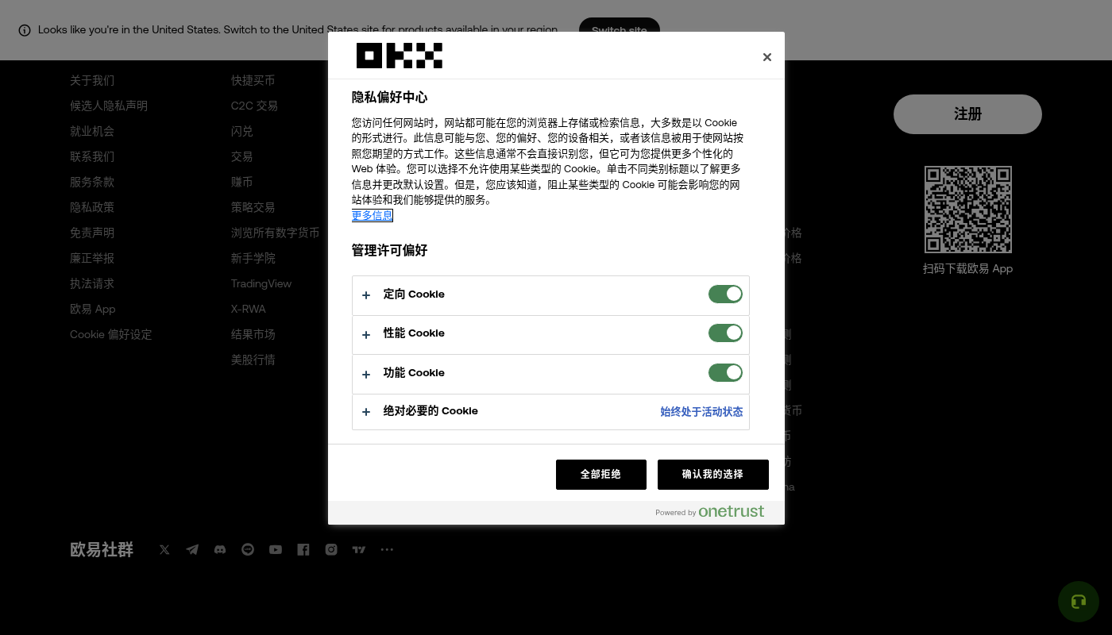Open Cookie 偏好设定 footer link
This screenshot has height=635, width=1112.
pos(110,335)
